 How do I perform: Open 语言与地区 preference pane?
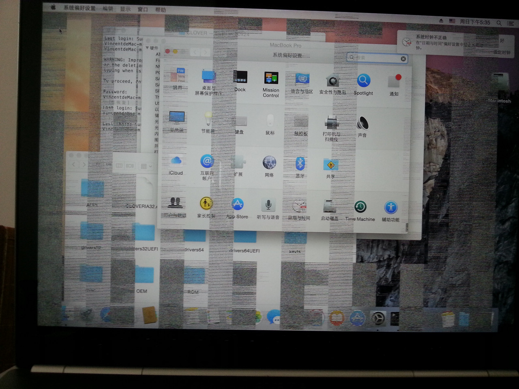click(x=302, y=83)
